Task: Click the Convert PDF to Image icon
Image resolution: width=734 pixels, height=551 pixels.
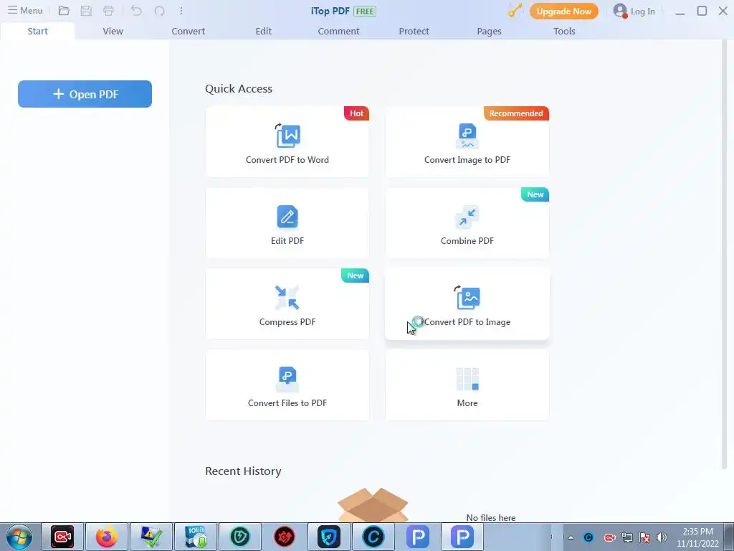Action: [x=467, y=298]
